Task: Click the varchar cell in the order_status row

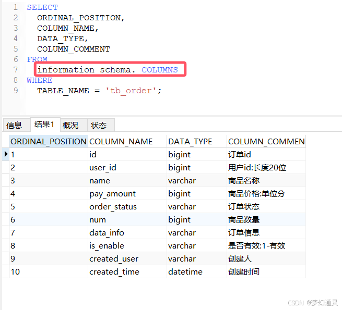Action: (x=197, y=207)
